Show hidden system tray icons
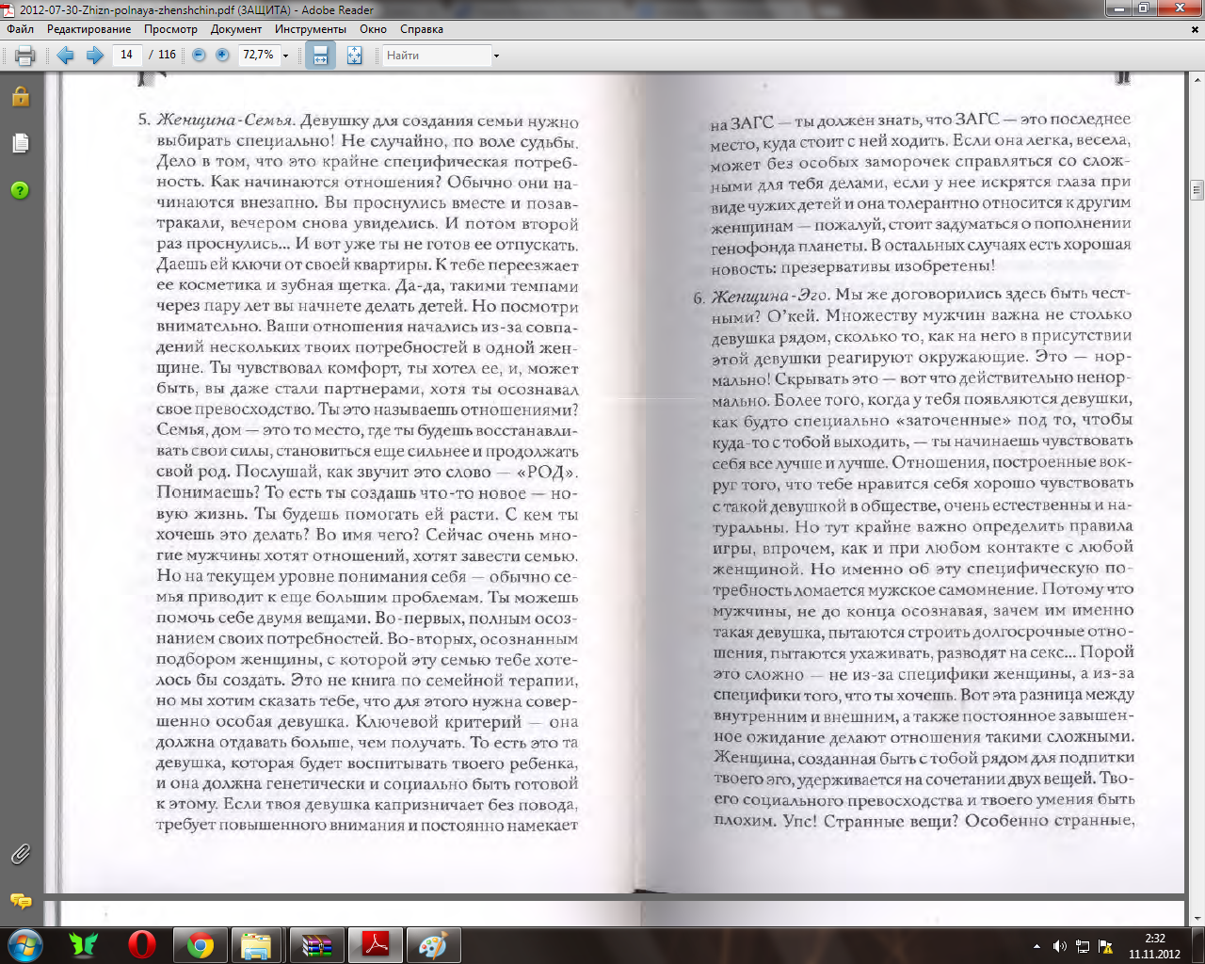1205x964 pixels. 1036,946
